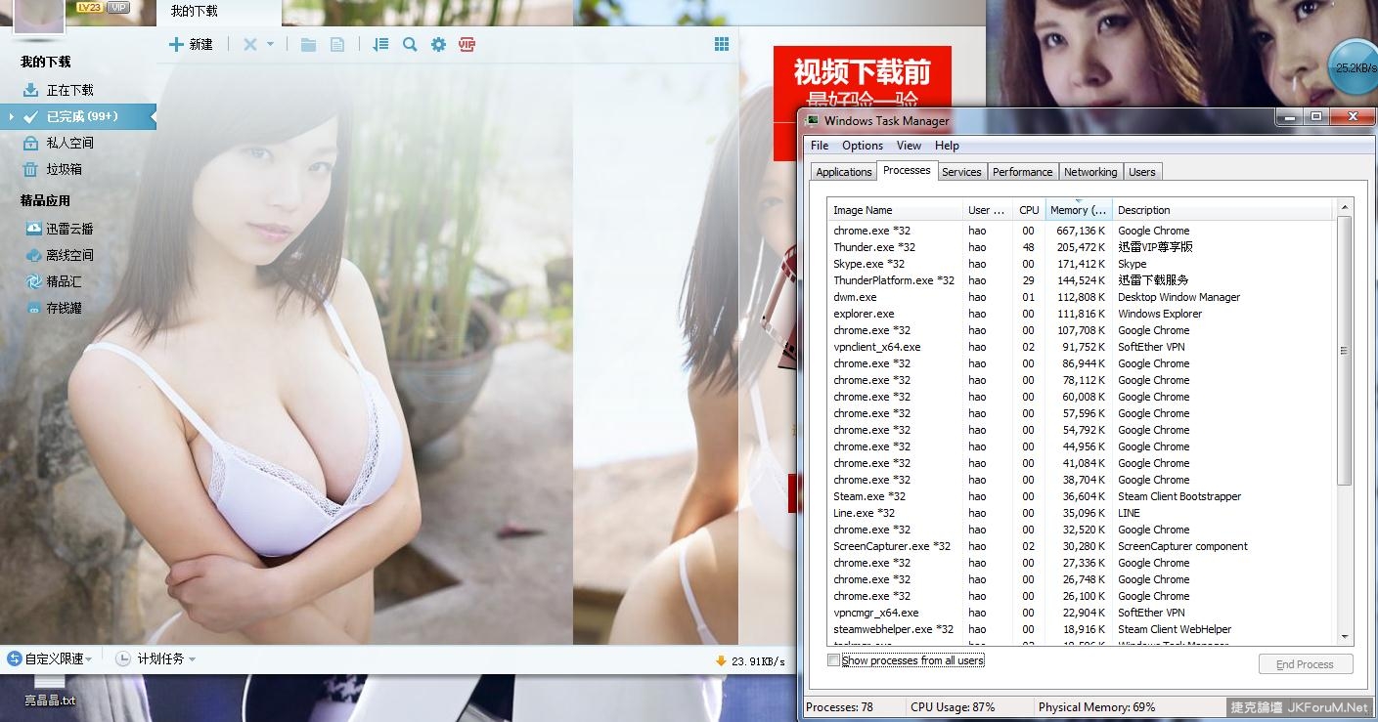Open Thunder settings gear icon
Screen dimensions: 1378x722
pos(438,44)
